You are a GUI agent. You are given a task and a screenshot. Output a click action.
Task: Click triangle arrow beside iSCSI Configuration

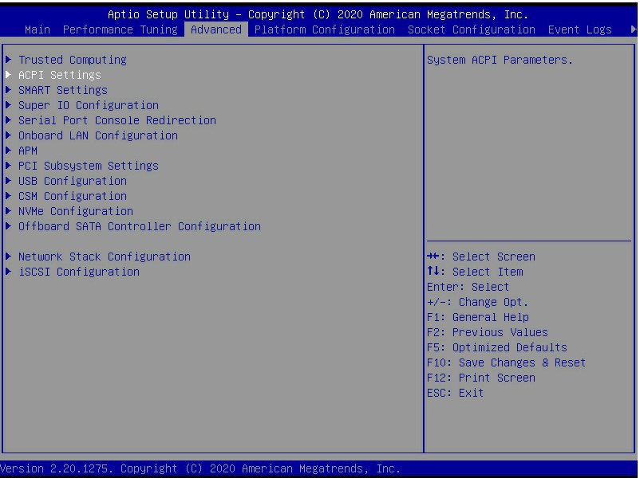tap(8, 272)
